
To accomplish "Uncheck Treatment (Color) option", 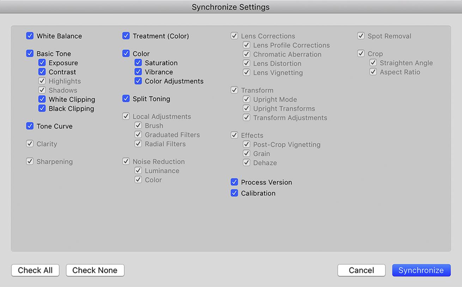I will click(126, 36).
